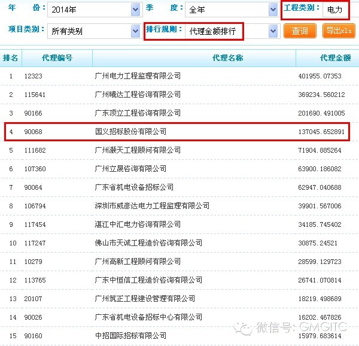
Task: Click amount 34185.745402
Action: [x=320, y=224]
